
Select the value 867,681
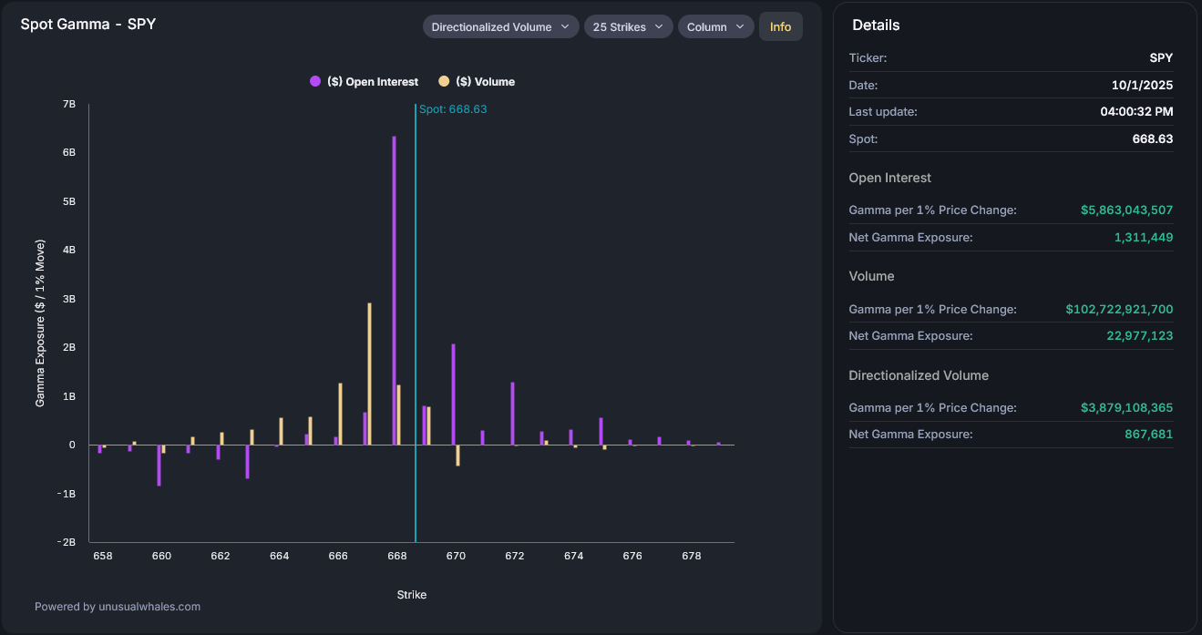[x=1149, y=435]
